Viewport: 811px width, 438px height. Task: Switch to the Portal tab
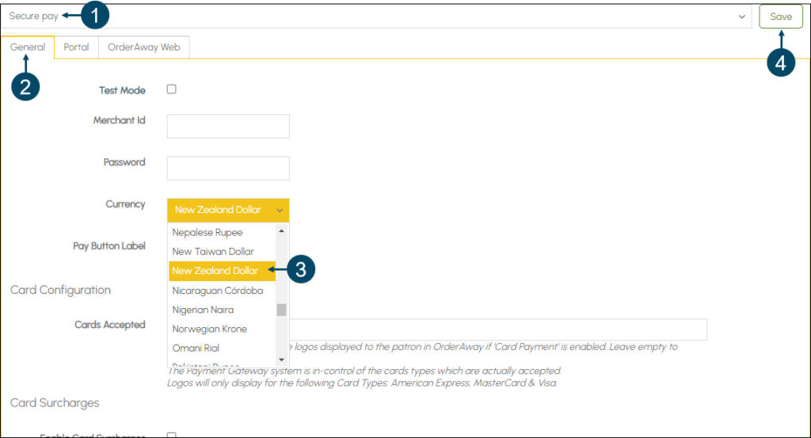tap(76, 48)
